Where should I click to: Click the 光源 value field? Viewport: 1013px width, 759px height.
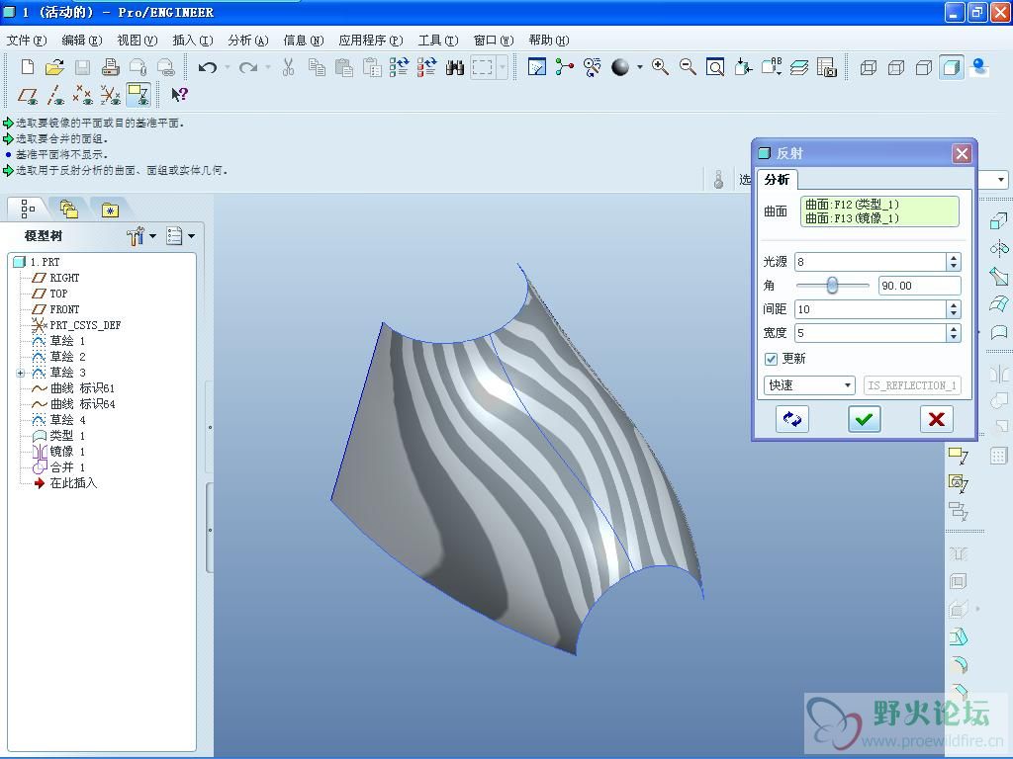(x=871, y=261)
